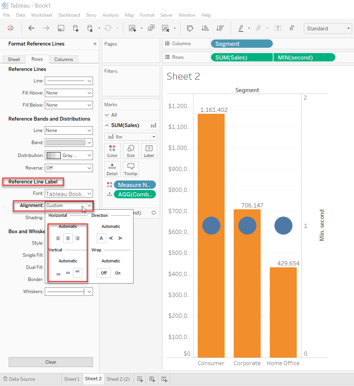The image size is (354, 386).
Task: Click the Corporate orange bar
Action: tap(247, 283)
